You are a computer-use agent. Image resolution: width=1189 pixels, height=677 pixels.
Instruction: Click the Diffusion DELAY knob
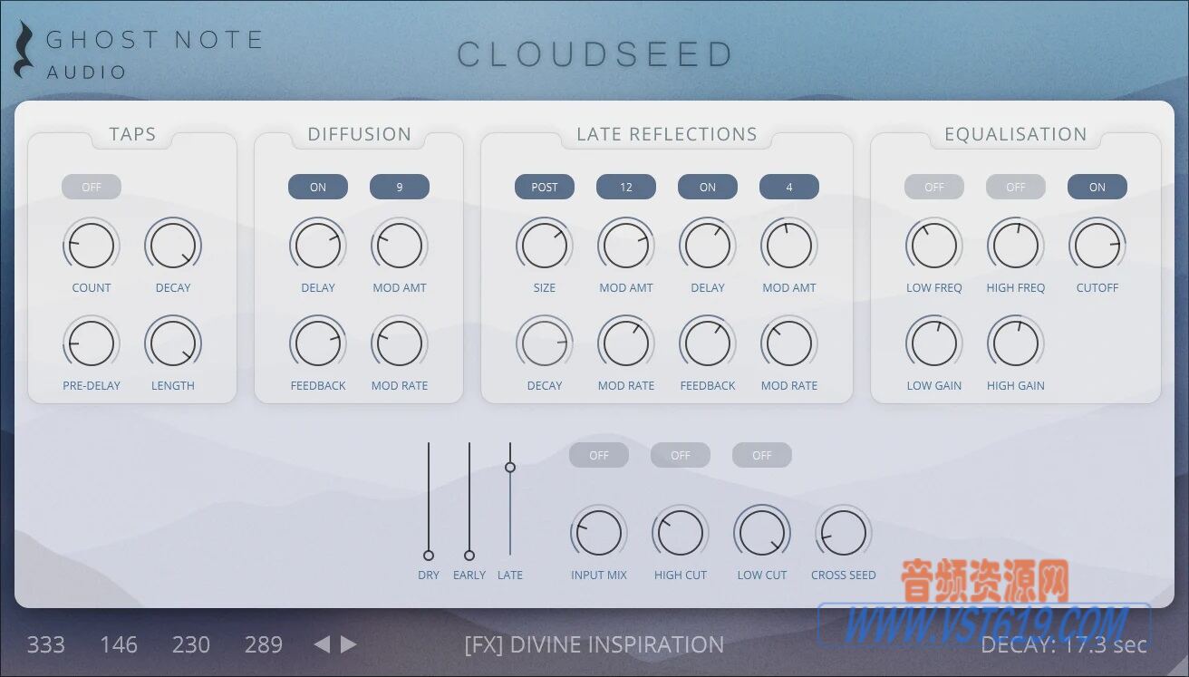click(318, 246)
